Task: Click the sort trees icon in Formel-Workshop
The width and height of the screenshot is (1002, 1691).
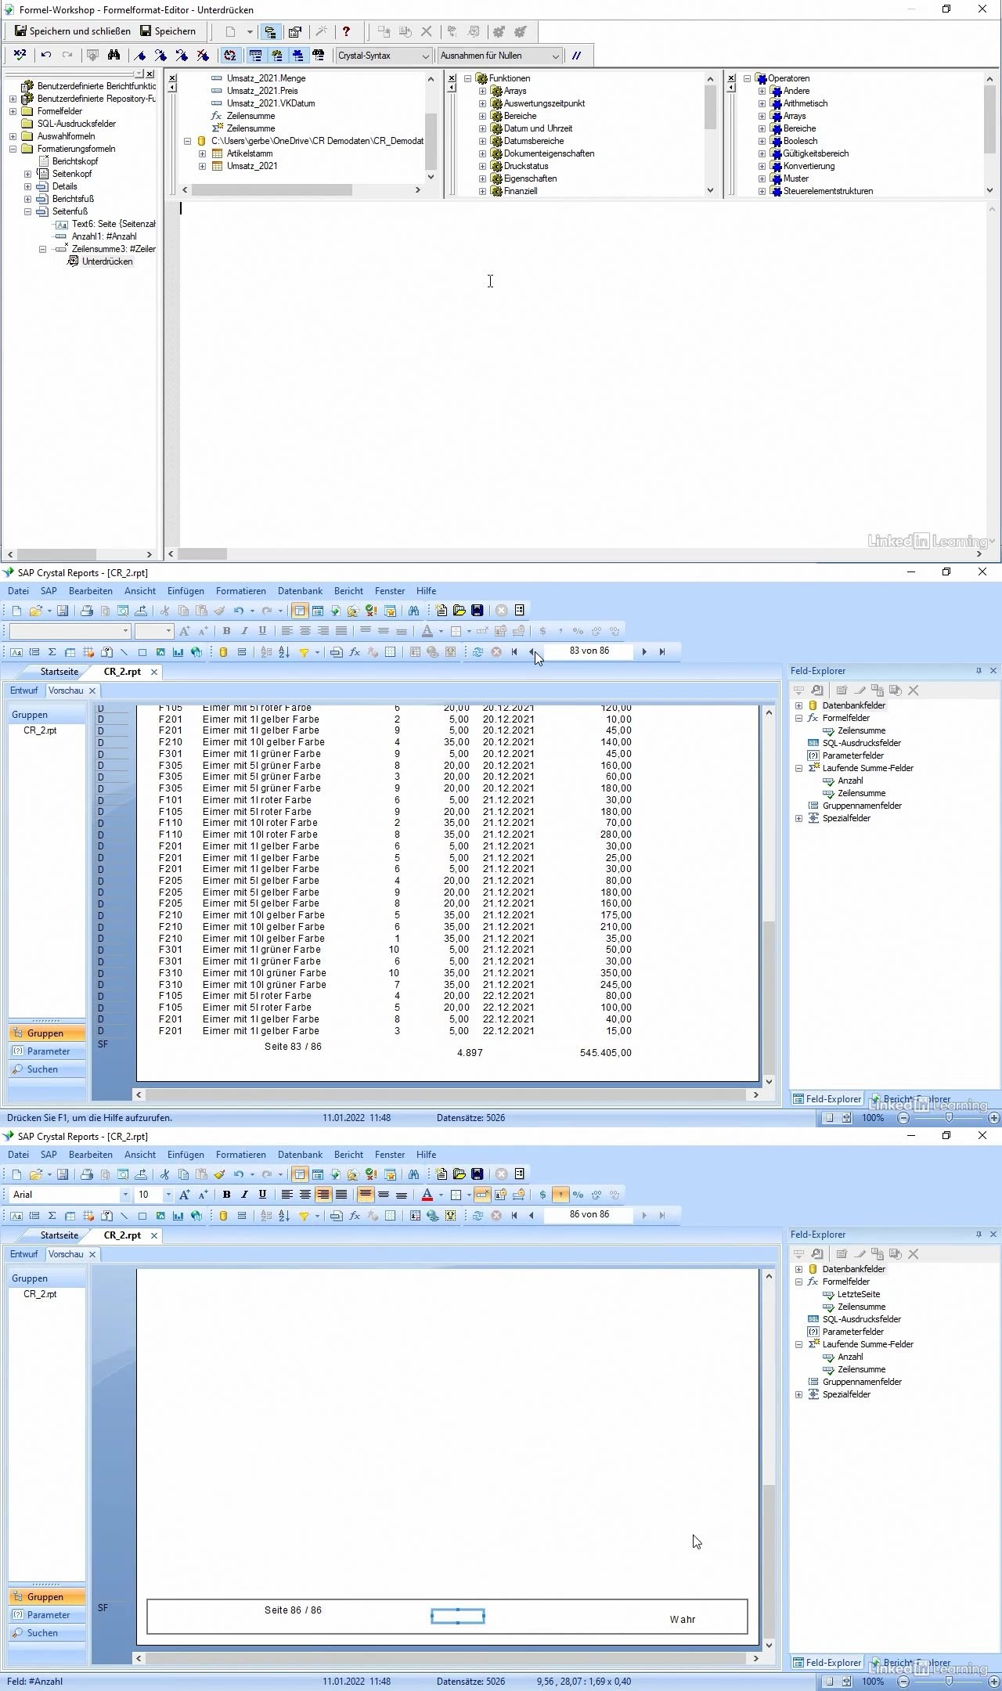Action: [x=230, y=55]
